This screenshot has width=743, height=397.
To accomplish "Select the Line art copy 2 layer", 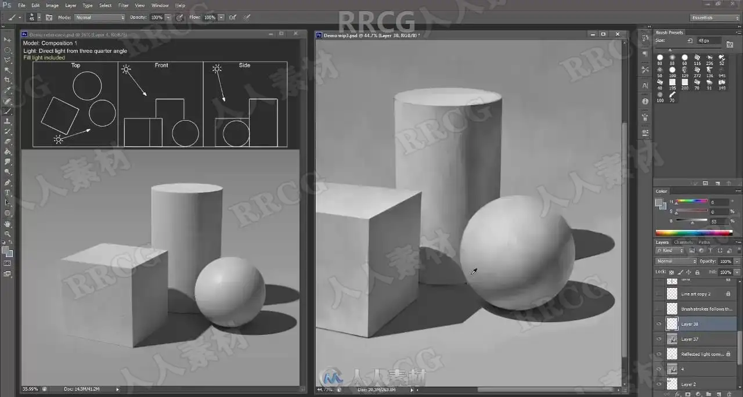I will (x=695, y=294).
